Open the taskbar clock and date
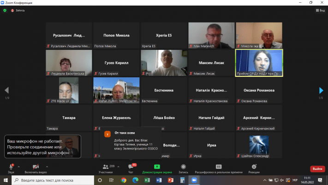This screenshot has width=328, height=185. click(307, 180)
